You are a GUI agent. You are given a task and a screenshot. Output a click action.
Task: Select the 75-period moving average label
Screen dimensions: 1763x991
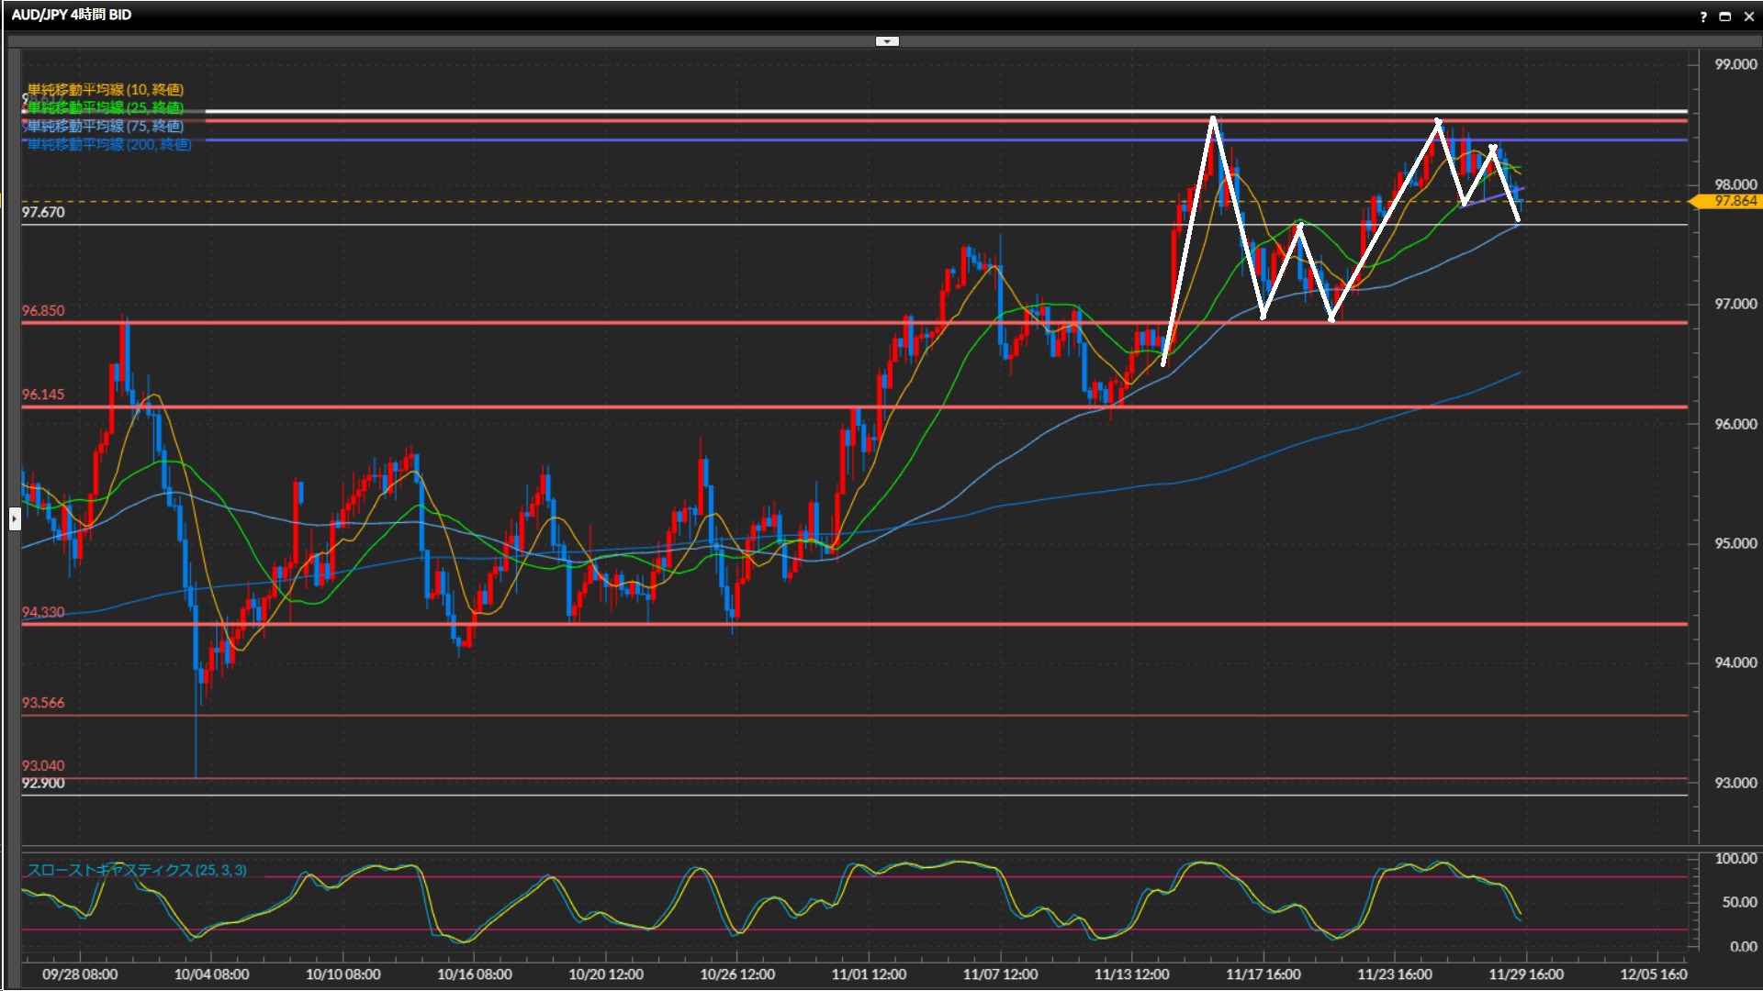[x=105, y=126]
